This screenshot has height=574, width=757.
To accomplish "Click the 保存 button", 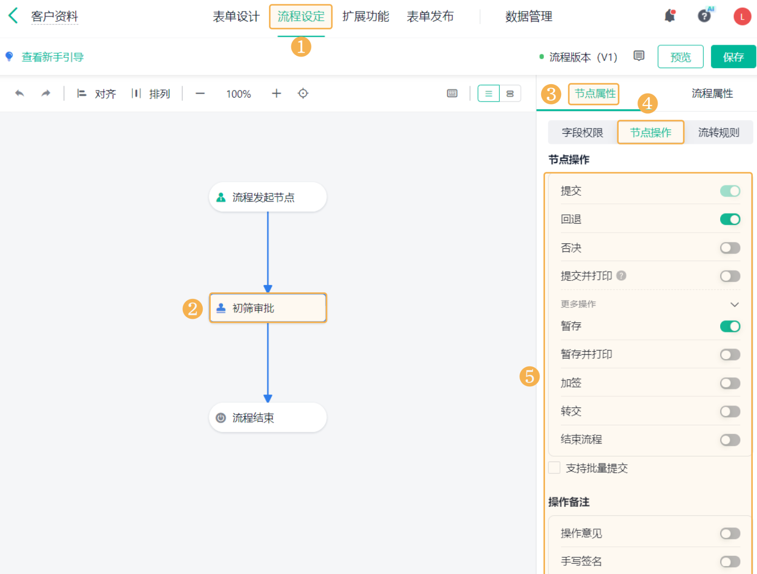I will [733, 57].
